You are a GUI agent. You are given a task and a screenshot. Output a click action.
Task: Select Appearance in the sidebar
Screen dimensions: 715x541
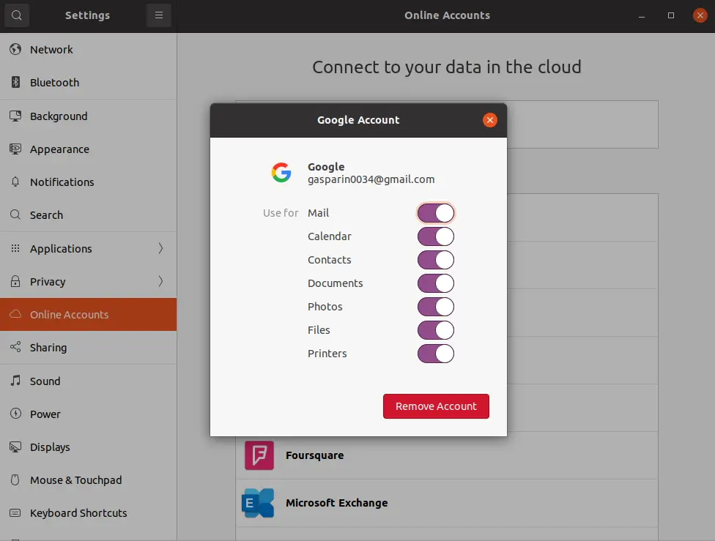pos(89,149)
